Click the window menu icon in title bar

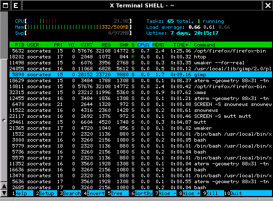coord(5,5)
